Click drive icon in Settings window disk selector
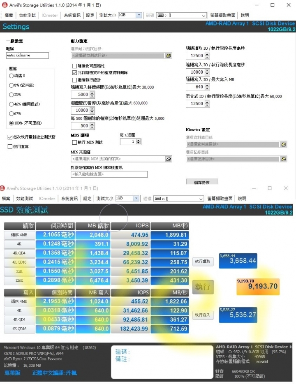The image size is (296, 384). click(161, 16)
